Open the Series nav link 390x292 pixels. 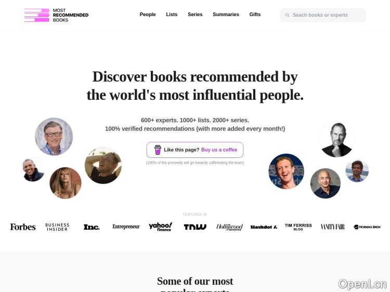195,15
